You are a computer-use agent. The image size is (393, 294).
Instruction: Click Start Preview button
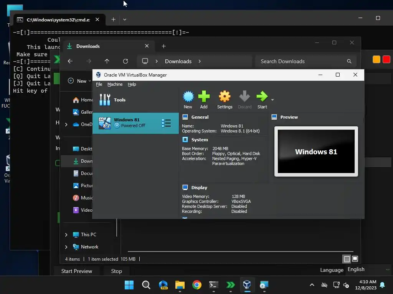coord(77,271)
